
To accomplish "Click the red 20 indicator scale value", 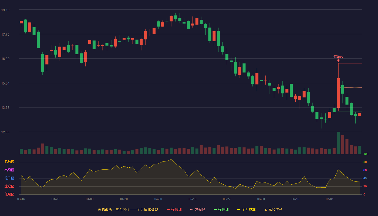I will (x=365, y=186).
